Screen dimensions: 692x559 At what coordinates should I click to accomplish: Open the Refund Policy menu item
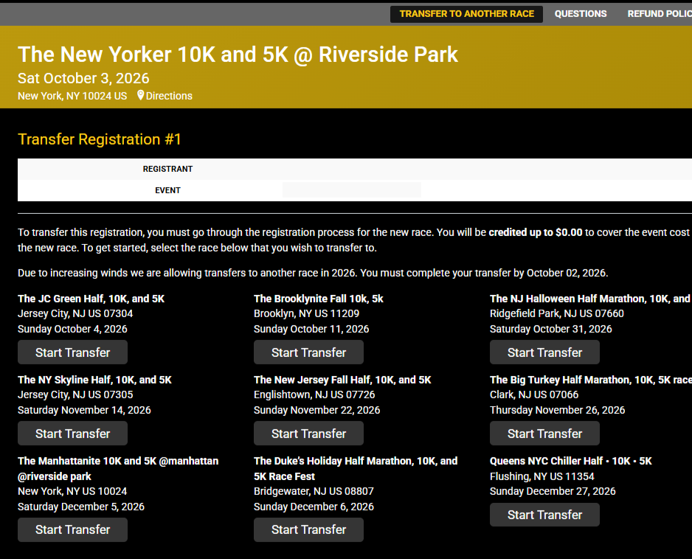coord(660,14)
